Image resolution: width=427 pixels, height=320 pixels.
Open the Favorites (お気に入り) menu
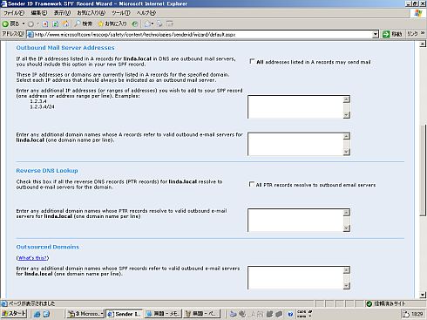click(91, 13)
